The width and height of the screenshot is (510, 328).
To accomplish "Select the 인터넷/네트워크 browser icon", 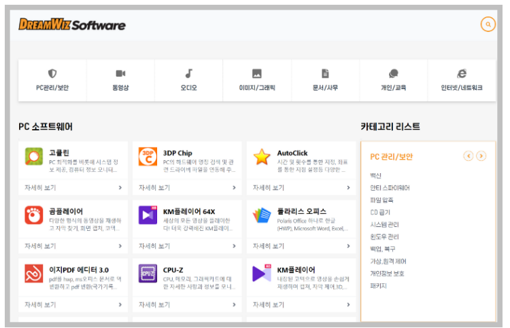I will click(462, 74).
